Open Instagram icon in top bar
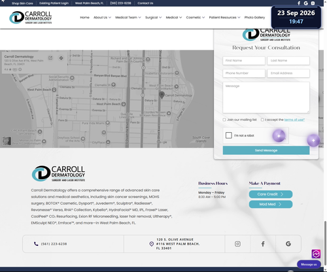 tap(313, 3)
